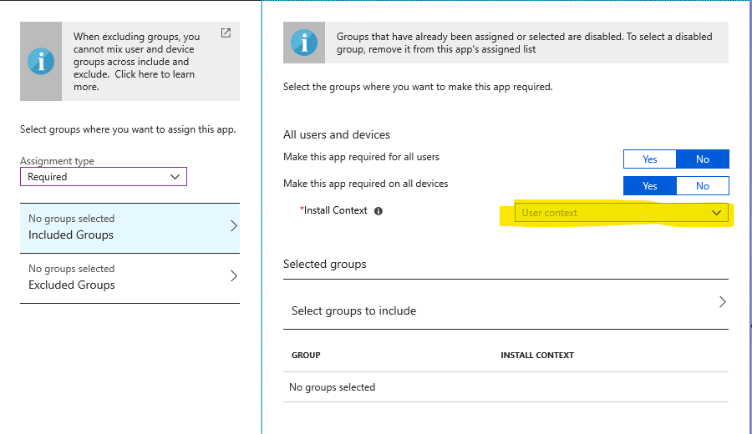
Task: Open the Excluded Groups section
Action: [x=130, y=278]
